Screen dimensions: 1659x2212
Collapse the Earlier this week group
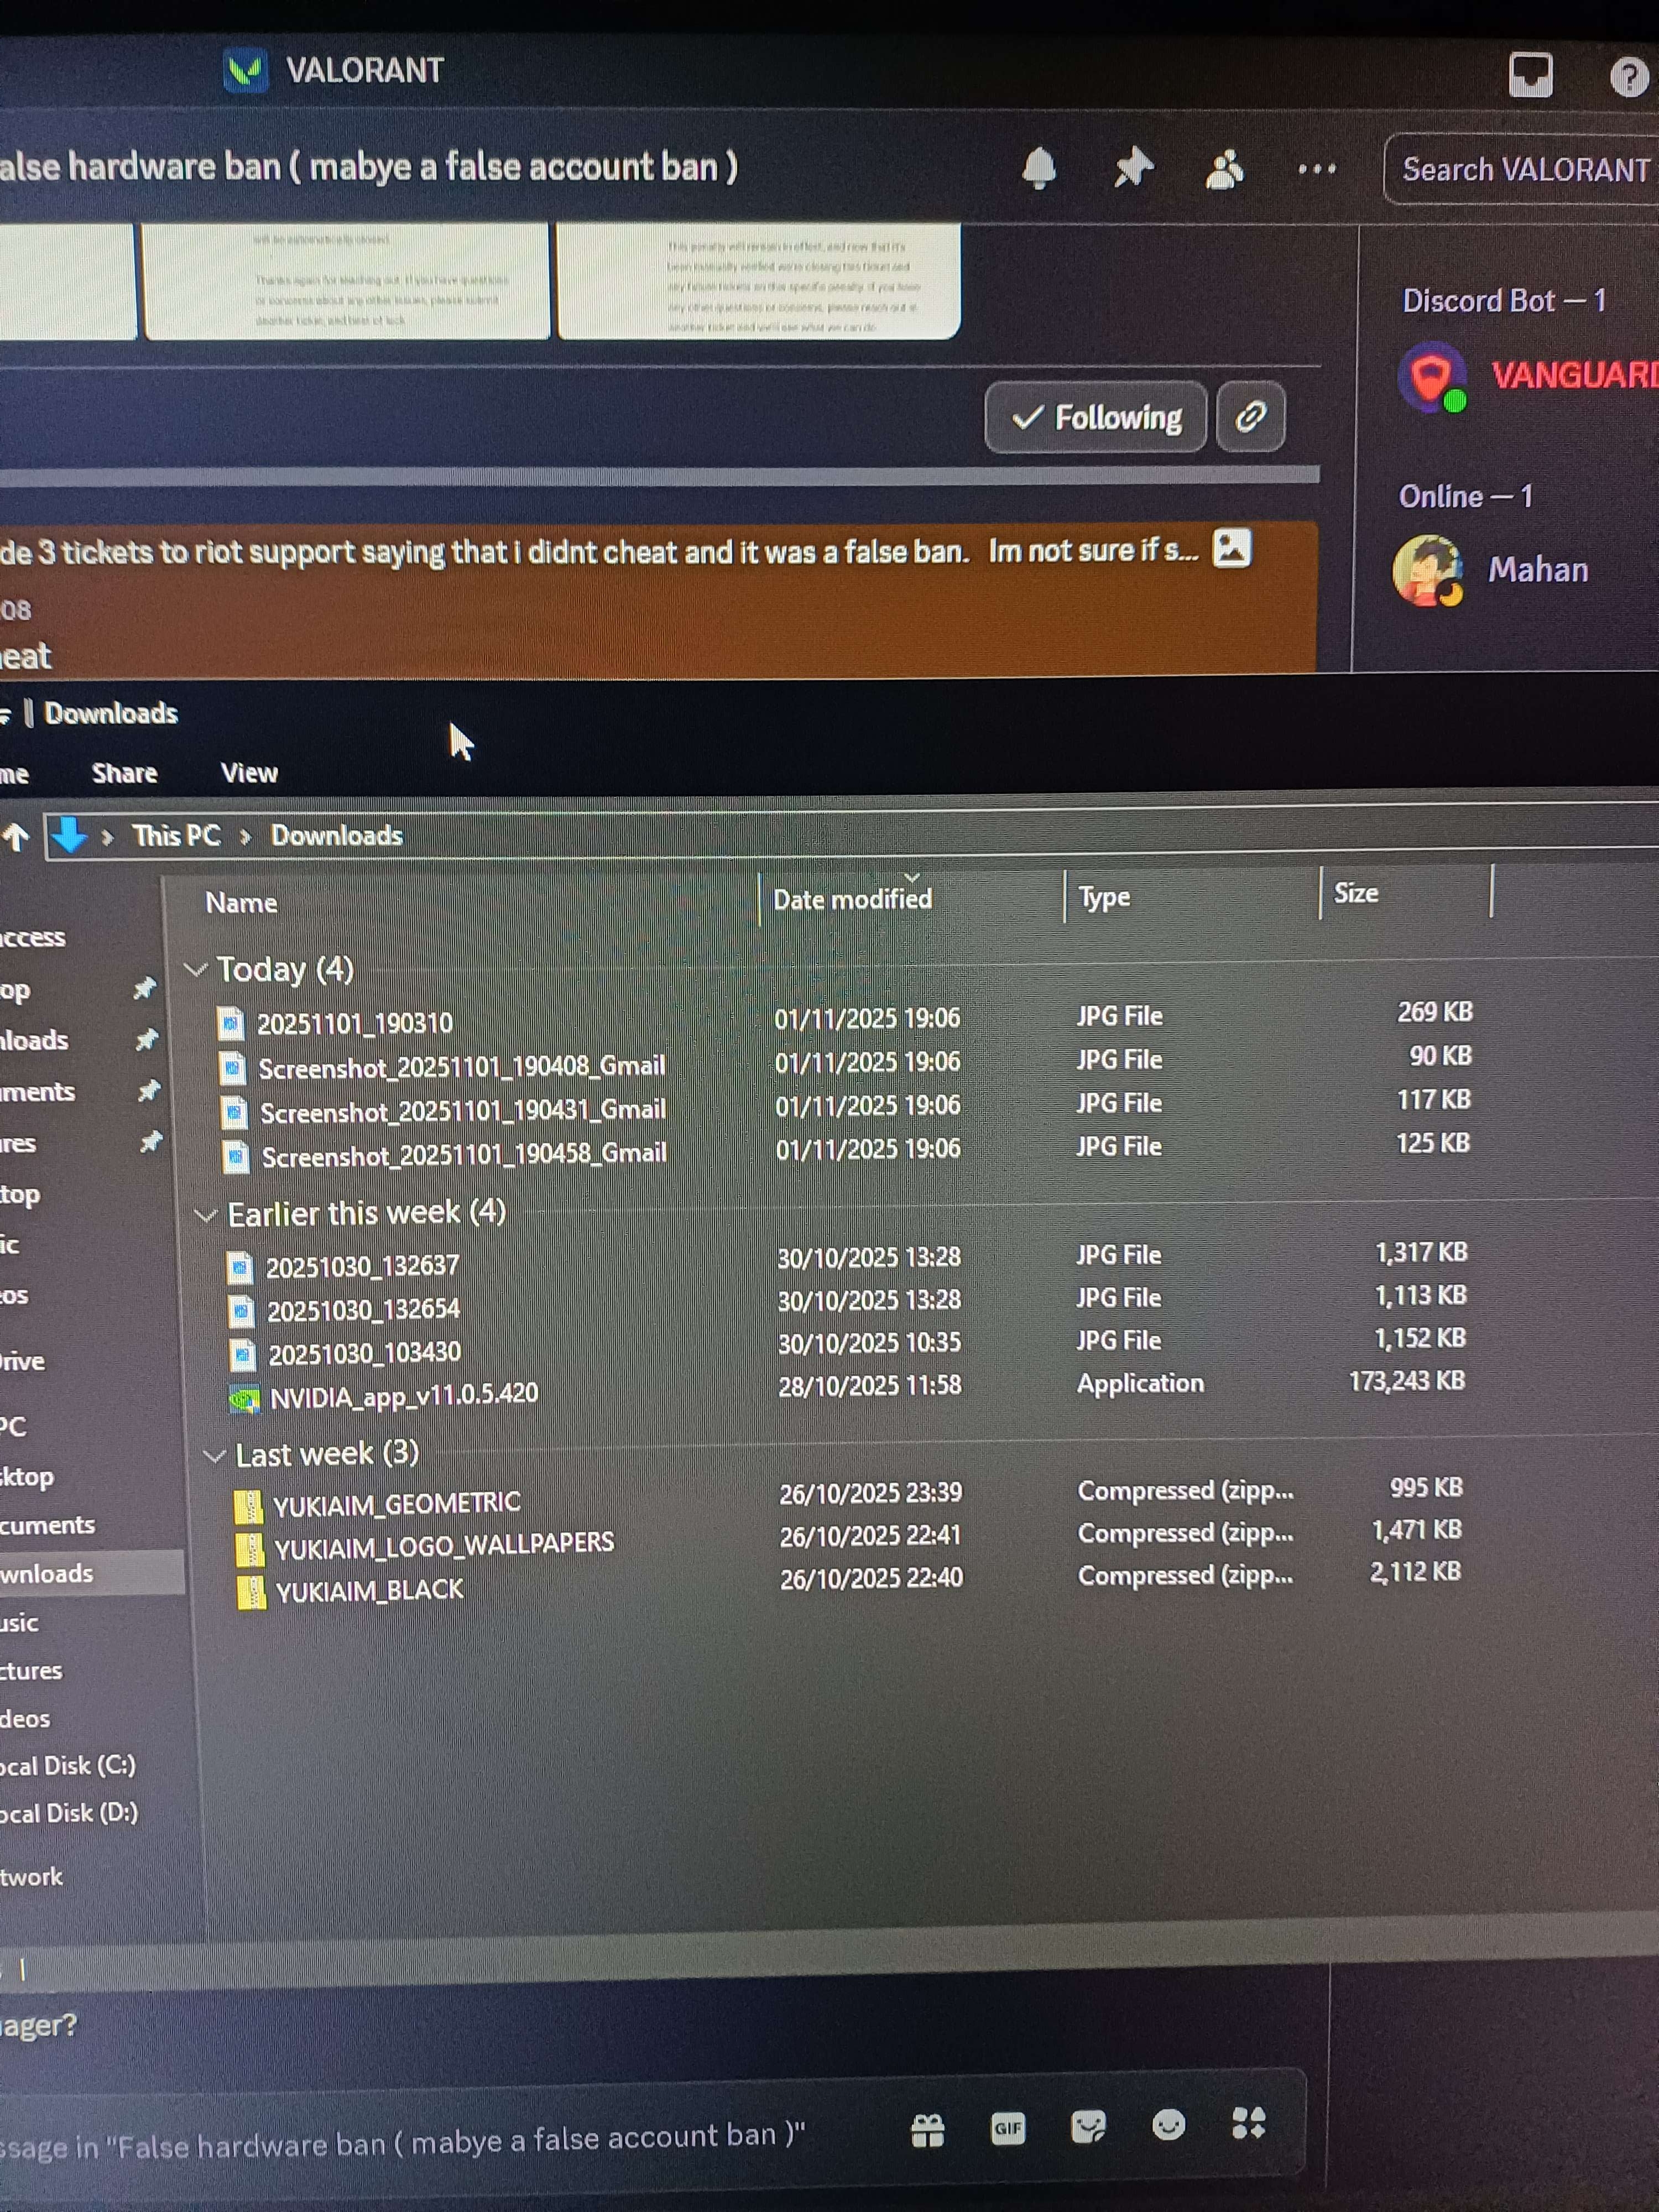206,1215
